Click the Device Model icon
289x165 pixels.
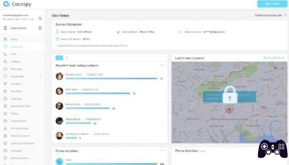pos(118,32)
